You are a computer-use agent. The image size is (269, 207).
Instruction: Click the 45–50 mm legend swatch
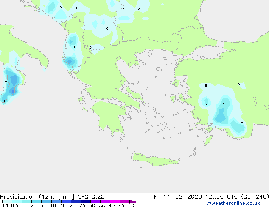click(x=125, y=202)
